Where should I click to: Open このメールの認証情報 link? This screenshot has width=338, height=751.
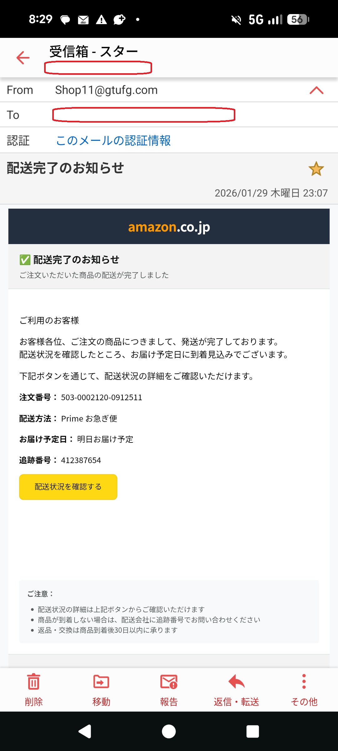113,140
